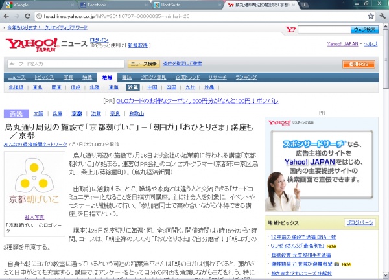Open the 今年もやります！クリエイティブアワード link

pyautogui.click(x=47, y=27)
